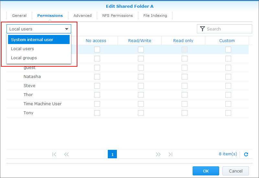Go to the previous page

tap(66, 154)
